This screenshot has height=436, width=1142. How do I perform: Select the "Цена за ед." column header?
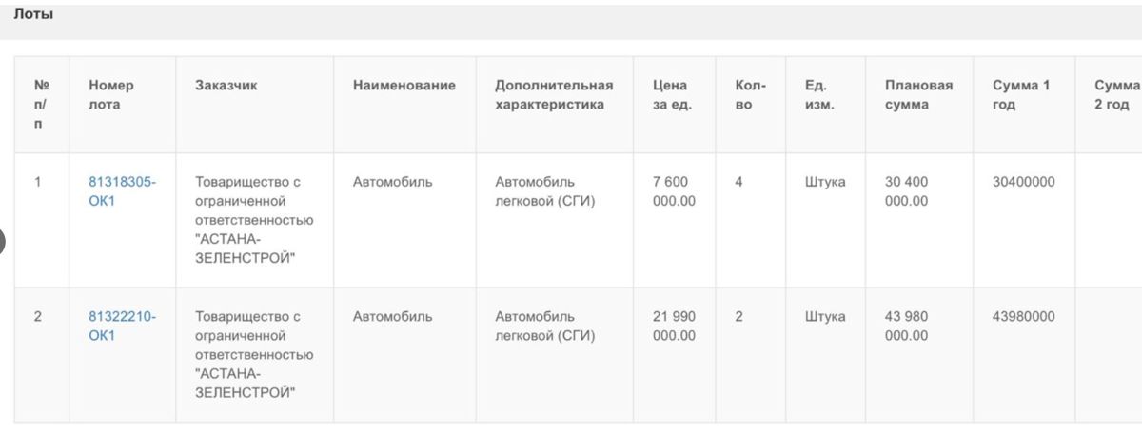pyautogui.click(x=672, y=95)
